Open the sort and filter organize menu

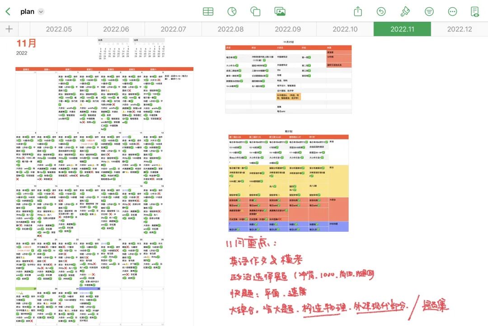[428, 12]
